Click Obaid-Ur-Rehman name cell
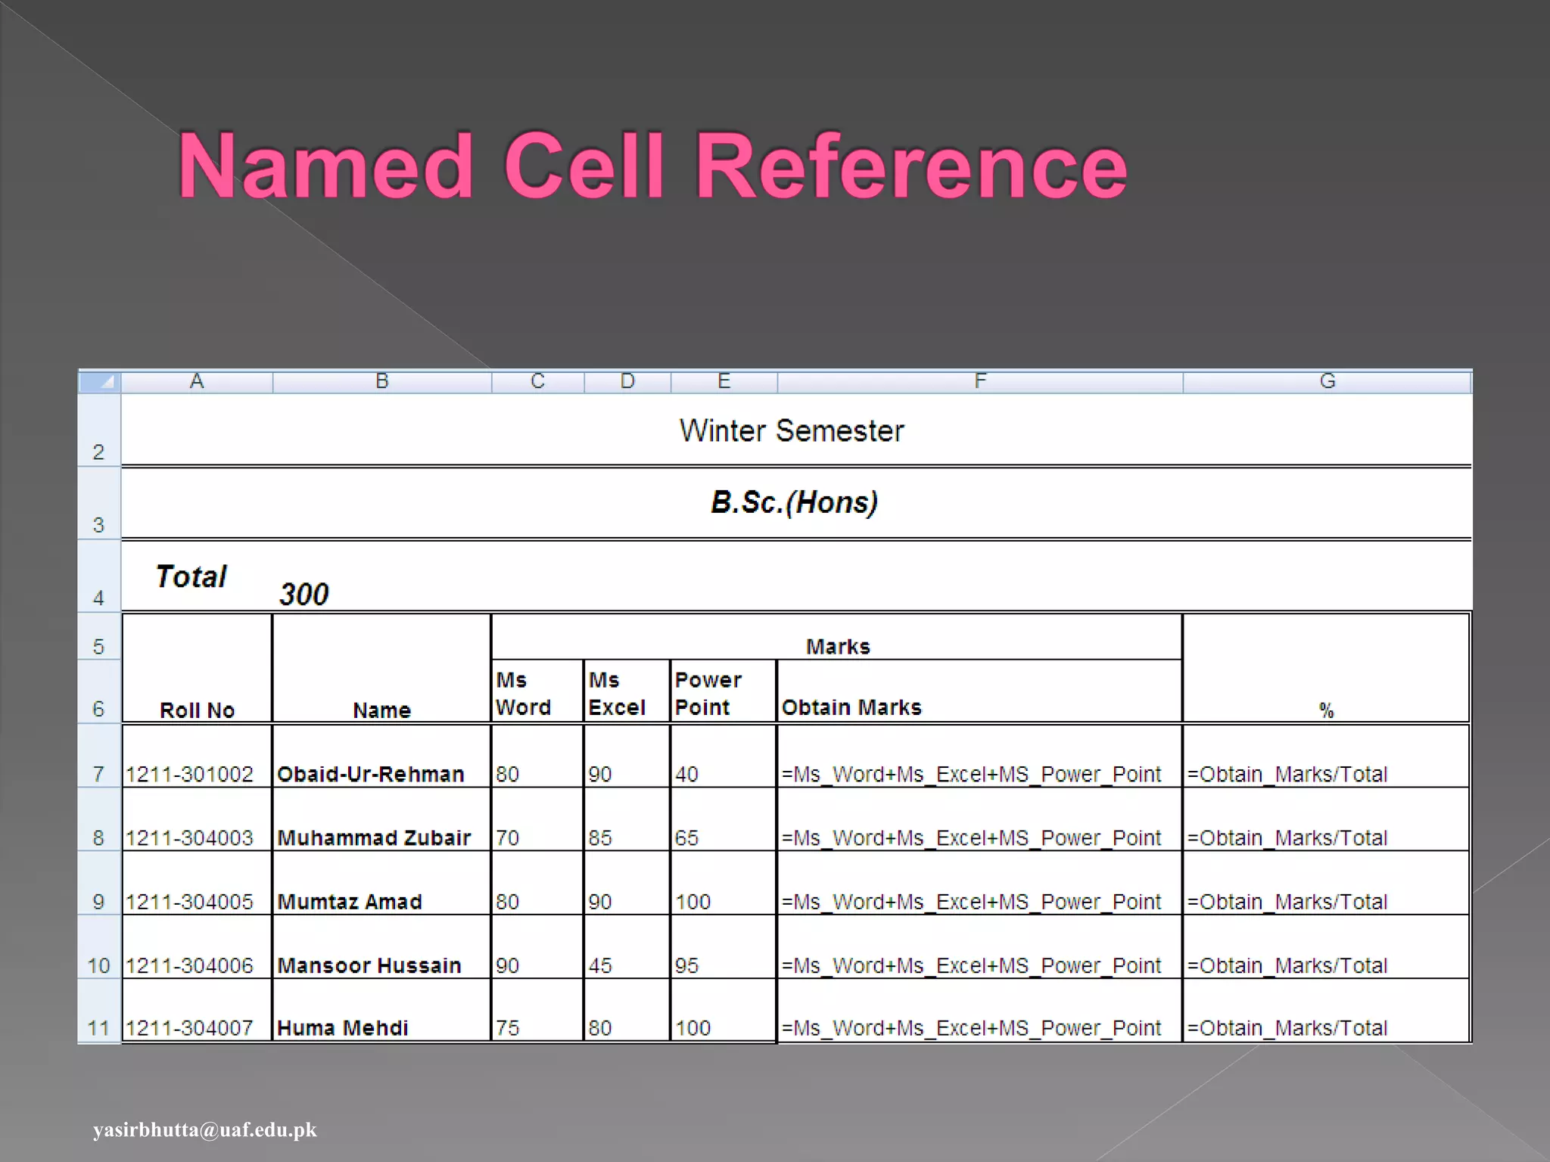Image resolution: width=1550 pixels, height=1162 pixels. point(371,773)
